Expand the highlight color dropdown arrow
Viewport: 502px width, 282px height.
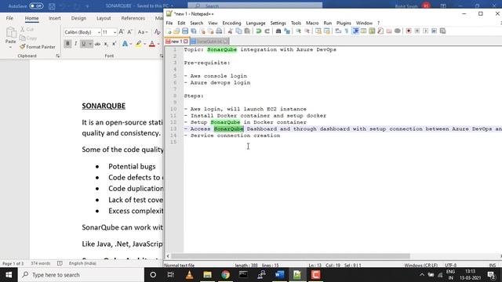(144, 44)
